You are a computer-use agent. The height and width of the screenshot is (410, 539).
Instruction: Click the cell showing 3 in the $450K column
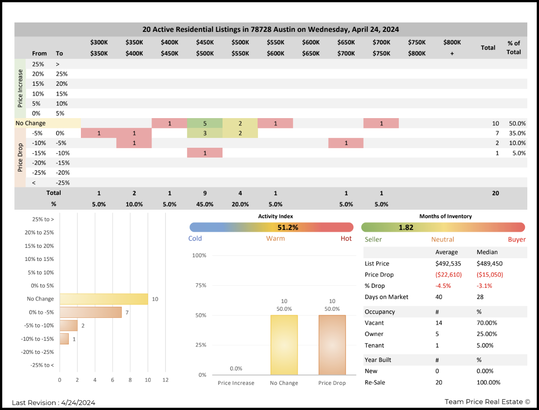205,133
